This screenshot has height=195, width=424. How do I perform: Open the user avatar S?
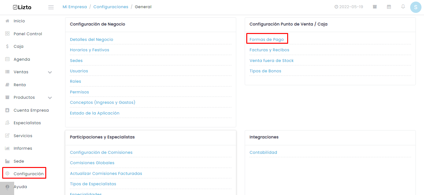coord(416,7)
